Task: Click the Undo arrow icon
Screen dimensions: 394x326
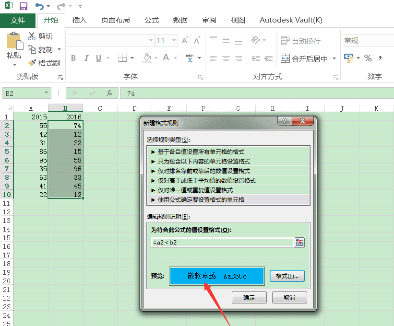Action: (39, 6)
